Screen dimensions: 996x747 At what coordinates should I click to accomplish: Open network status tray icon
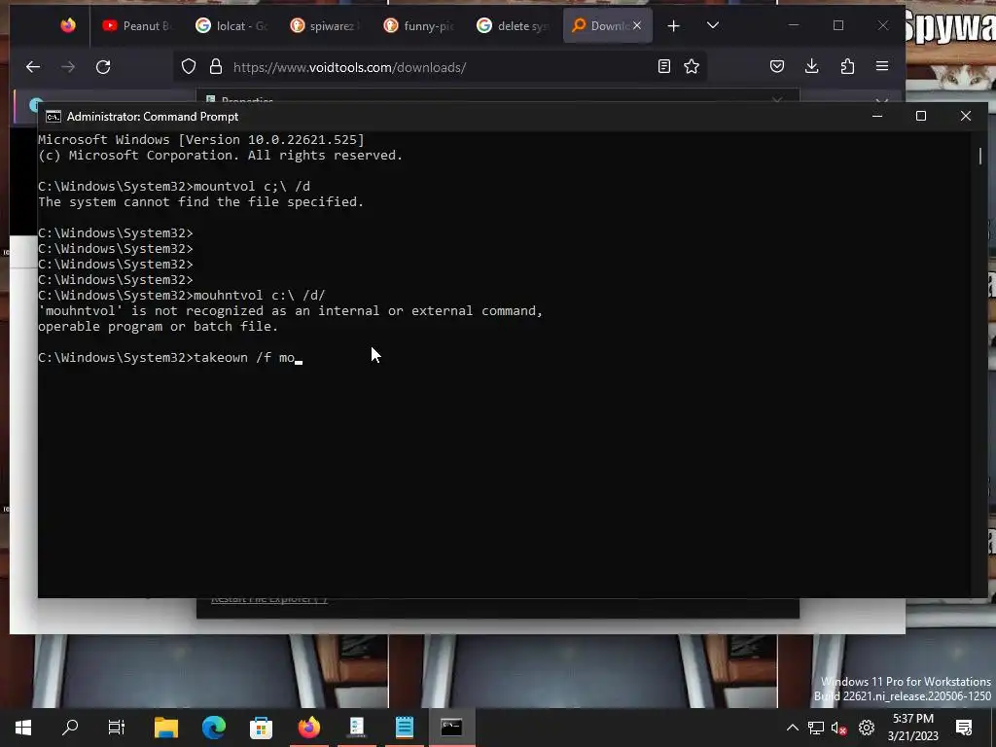[x=816, y=728]
